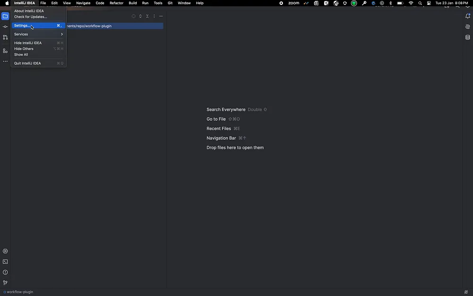Click the Select Opened File target icon
Viewport: 473px width, 296px height.
click(133, 16)
